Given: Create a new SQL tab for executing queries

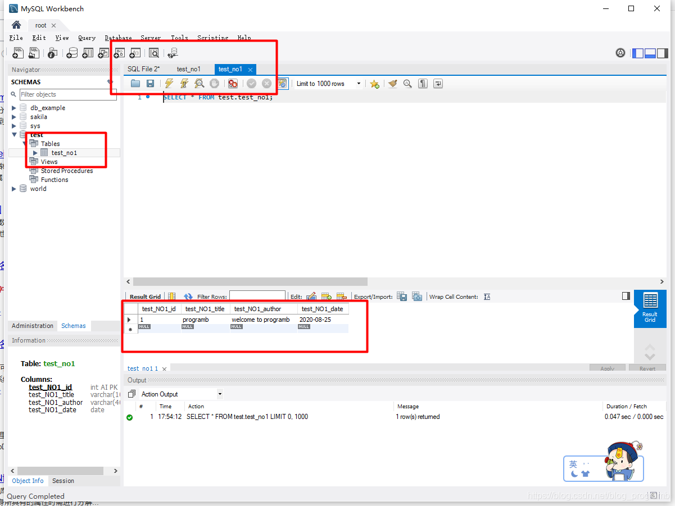Looking at the screenshot, I should [17, 52].
